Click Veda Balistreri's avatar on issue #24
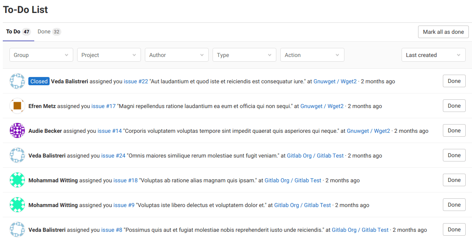The height and width of the screenshot is (242, 472). click(17, 156)
